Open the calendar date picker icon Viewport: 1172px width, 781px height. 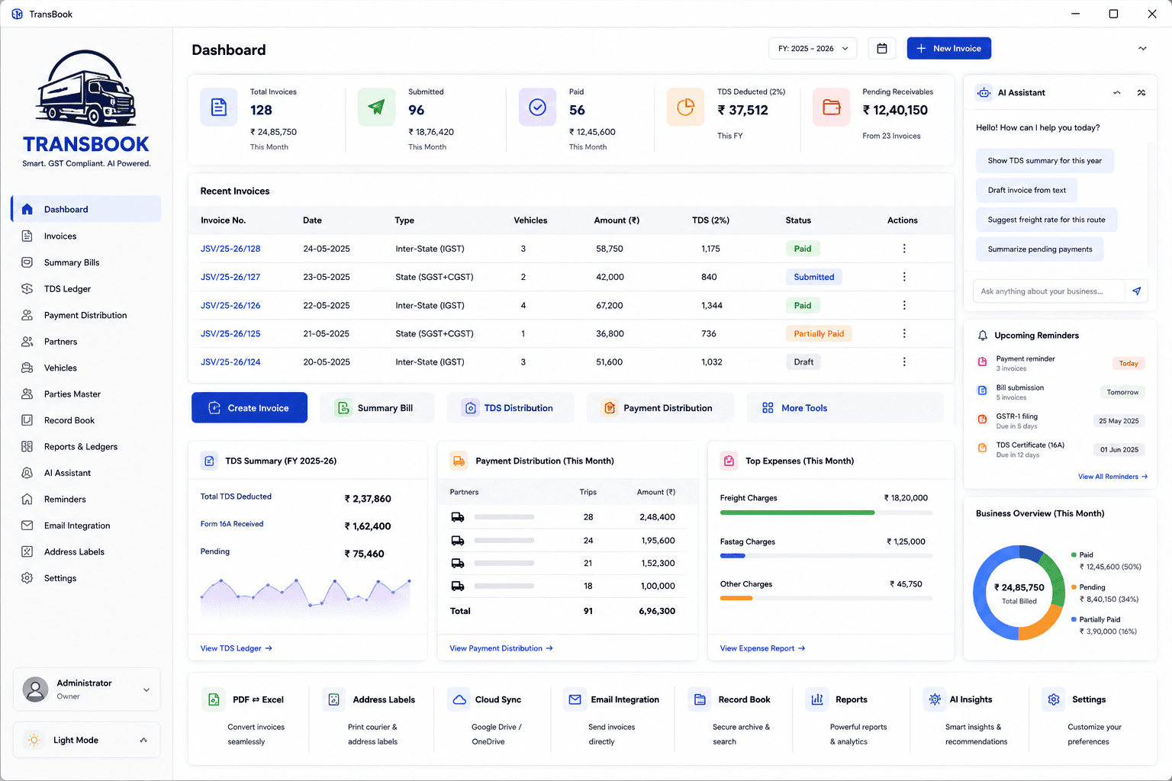coord(882,49)
